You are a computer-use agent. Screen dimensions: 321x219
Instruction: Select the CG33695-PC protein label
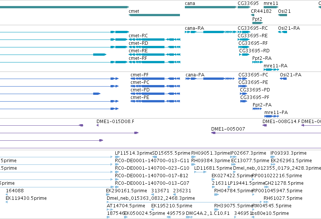(x=253, y=75)
